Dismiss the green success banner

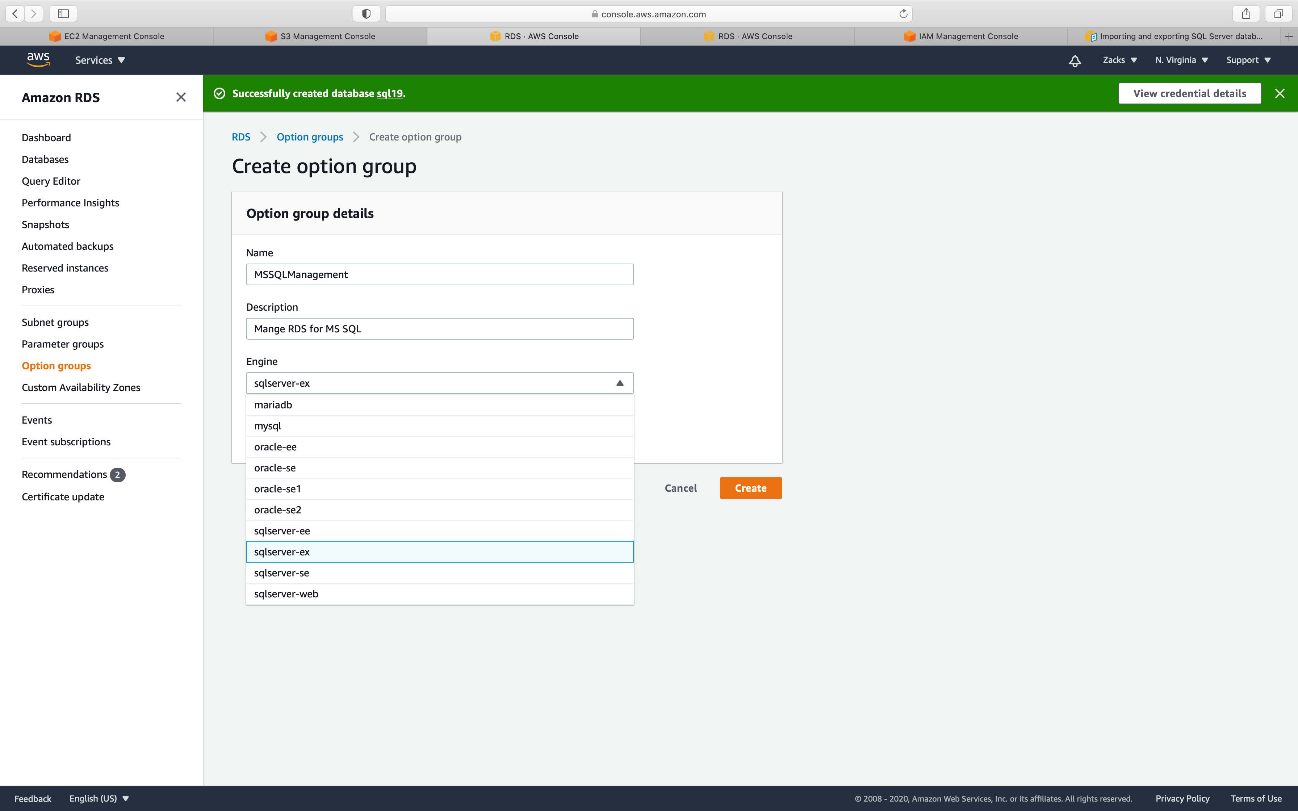pos(1279,93)
